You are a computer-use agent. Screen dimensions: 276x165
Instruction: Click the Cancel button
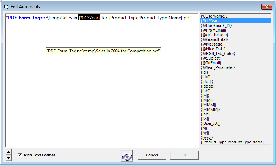pos(152,155)
